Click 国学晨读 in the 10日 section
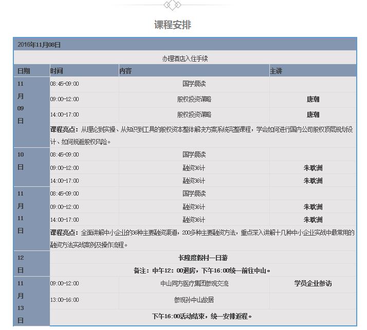The image size is (367, 330). 194,154
